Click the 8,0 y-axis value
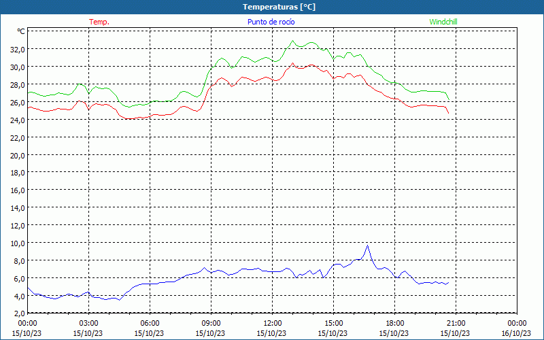 click(x=19, y=261)
